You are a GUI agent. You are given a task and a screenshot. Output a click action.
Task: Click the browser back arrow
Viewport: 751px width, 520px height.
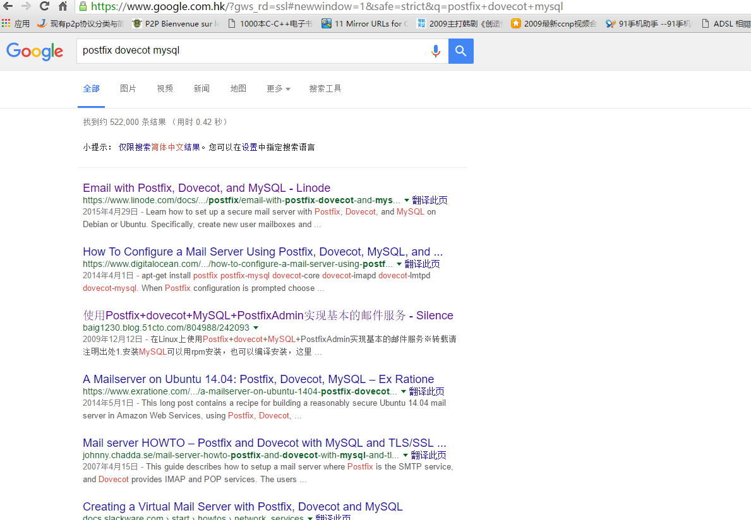click(x=8, y=6)
